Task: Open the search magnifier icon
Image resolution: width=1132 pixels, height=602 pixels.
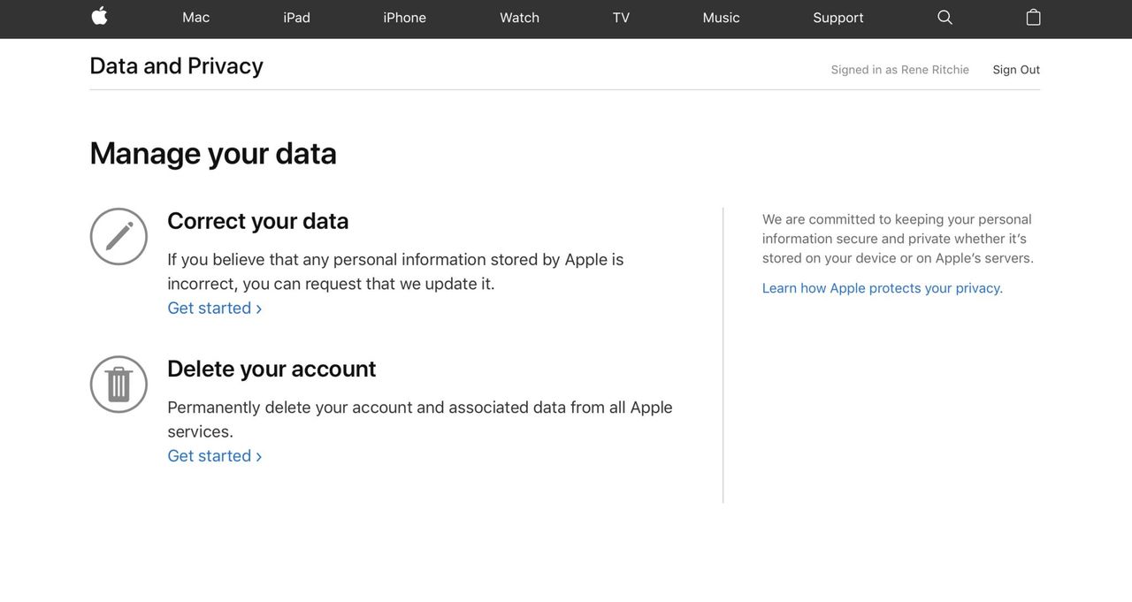Action: pos(945,18)
